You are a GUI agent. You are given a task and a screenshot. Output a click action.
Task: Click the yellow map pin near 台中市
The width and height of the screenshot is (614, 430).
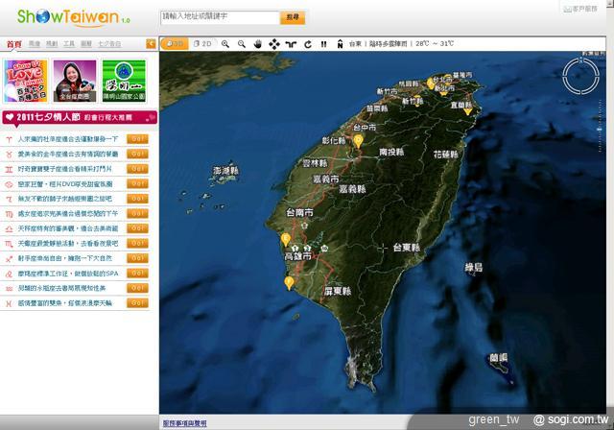point(358,141)
